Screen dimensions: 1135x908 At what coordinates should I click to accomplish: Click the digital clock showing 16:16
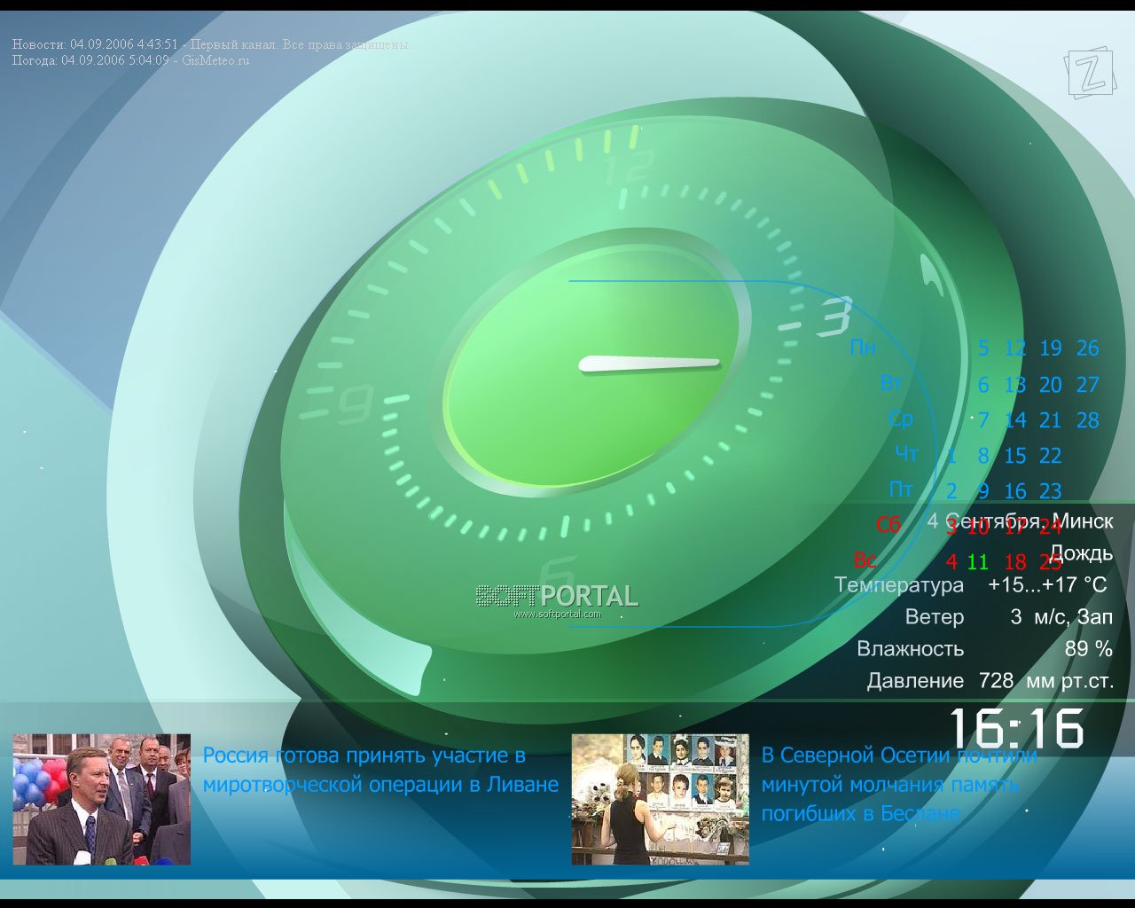coord(1016,729)
